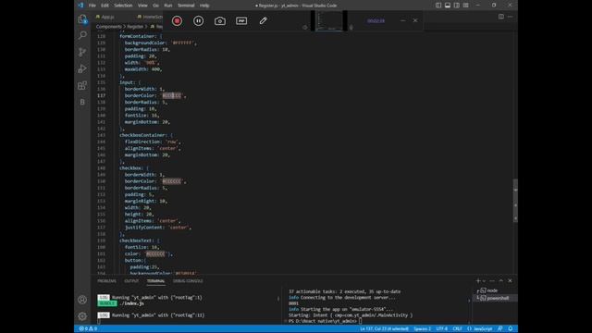Image resolution: width=592 pixels, height=333 pixels.
Task: Click in the powershell prompt line
Action: click(x=325, y=321)
